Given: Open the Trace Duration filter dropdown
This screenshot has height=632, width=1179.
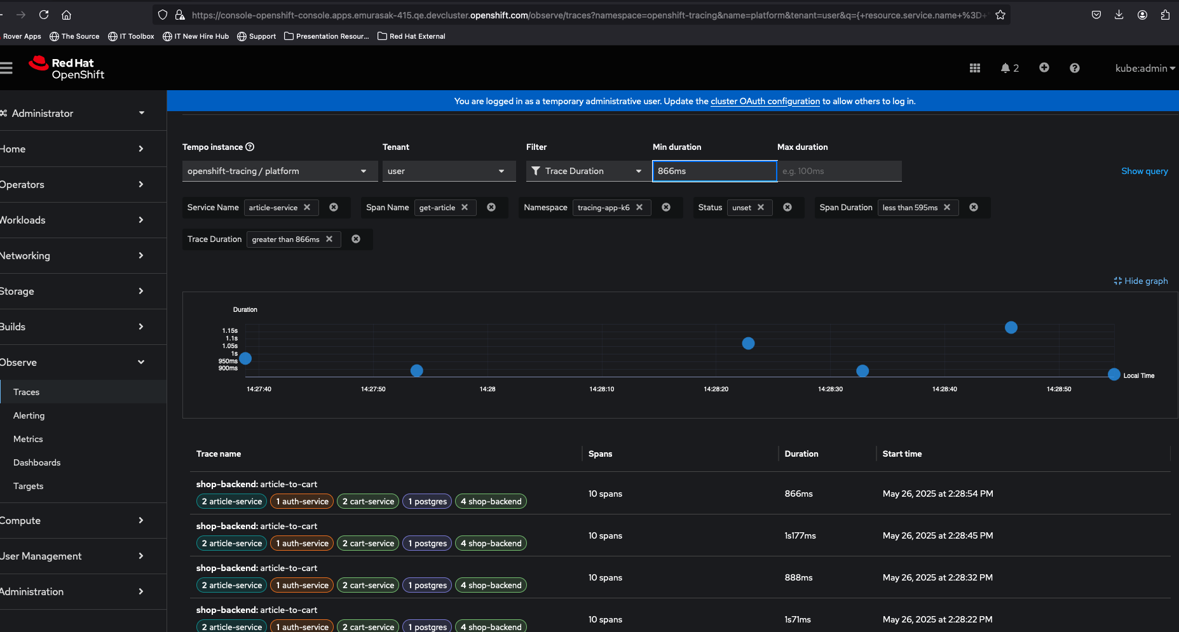Looking at the screenshot, I should [x=586, y=171].
